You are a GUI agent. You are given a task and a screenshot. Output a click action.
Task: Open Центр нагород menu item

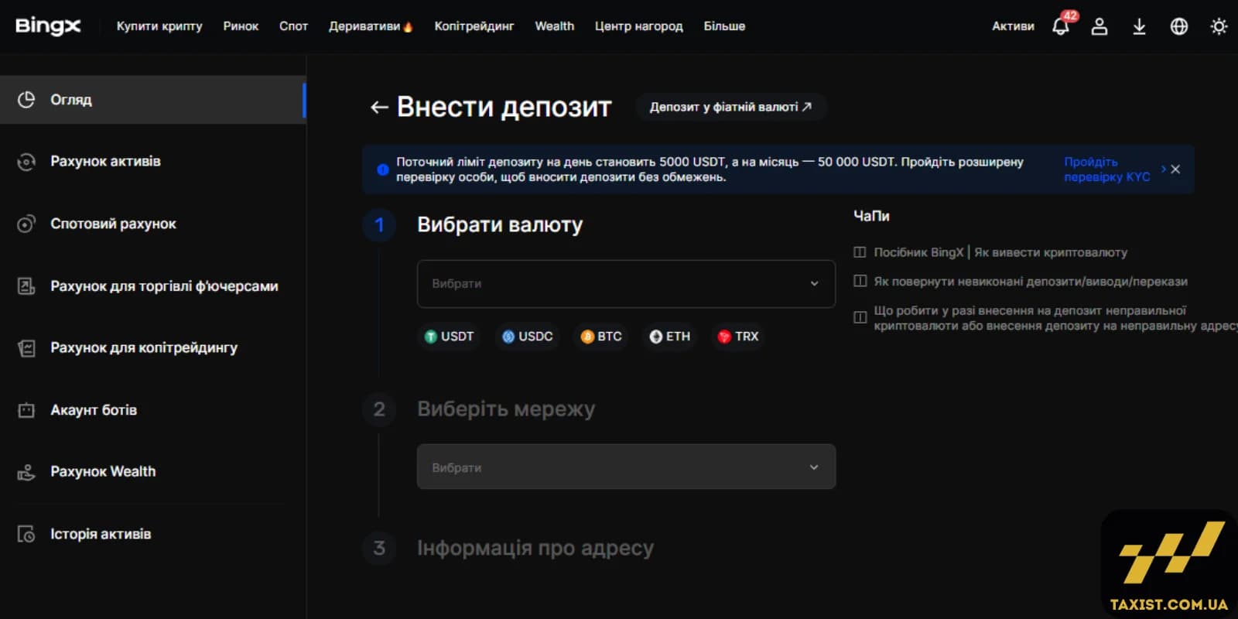[x=639, y=26]
